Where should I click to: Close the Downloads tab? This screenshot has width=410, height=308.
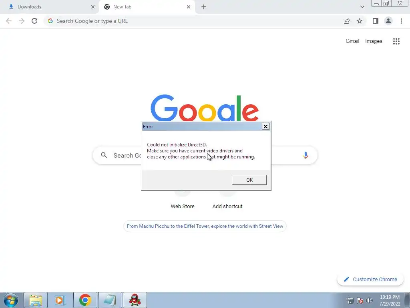(93, 7)
